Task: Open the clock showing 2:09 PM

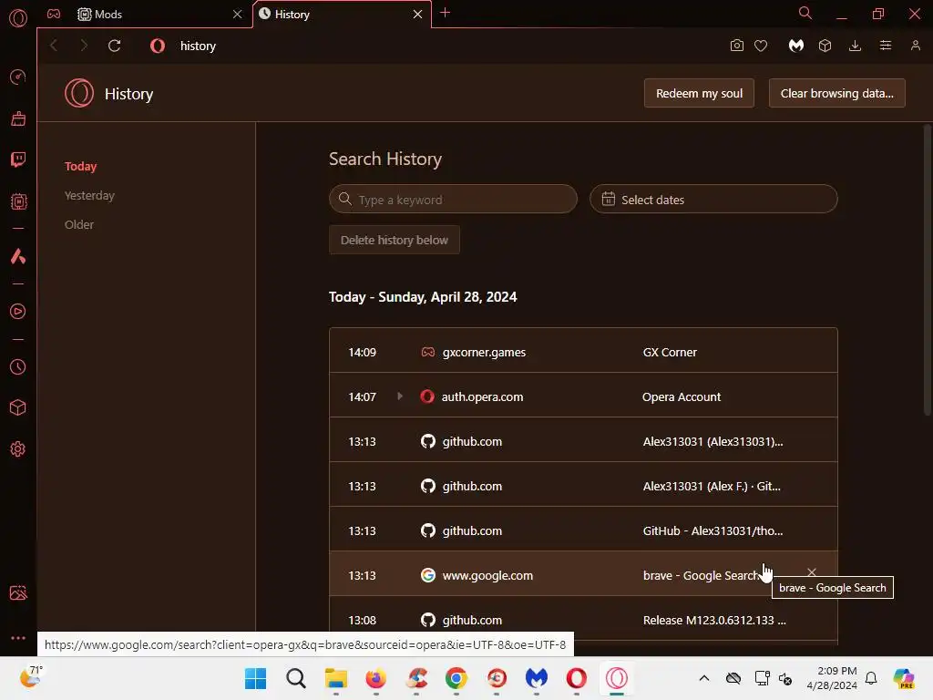Action: [832, 678]
